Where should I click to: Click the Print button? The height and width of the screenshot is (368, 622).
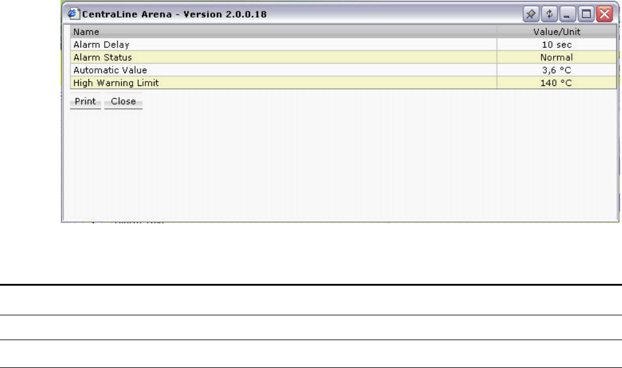point(85,102)
